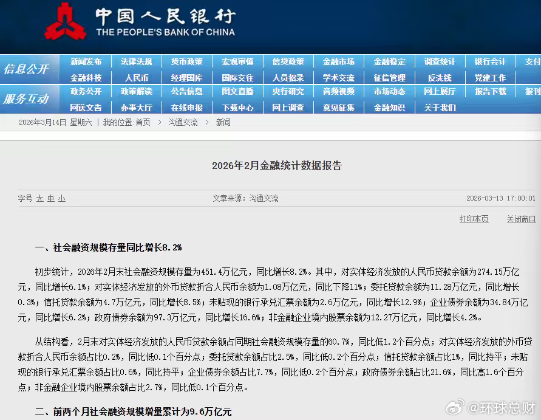The width and height of the screenshot is (541, 420).
Task: Go to 人民币 section
Action: tap(136, 78)
